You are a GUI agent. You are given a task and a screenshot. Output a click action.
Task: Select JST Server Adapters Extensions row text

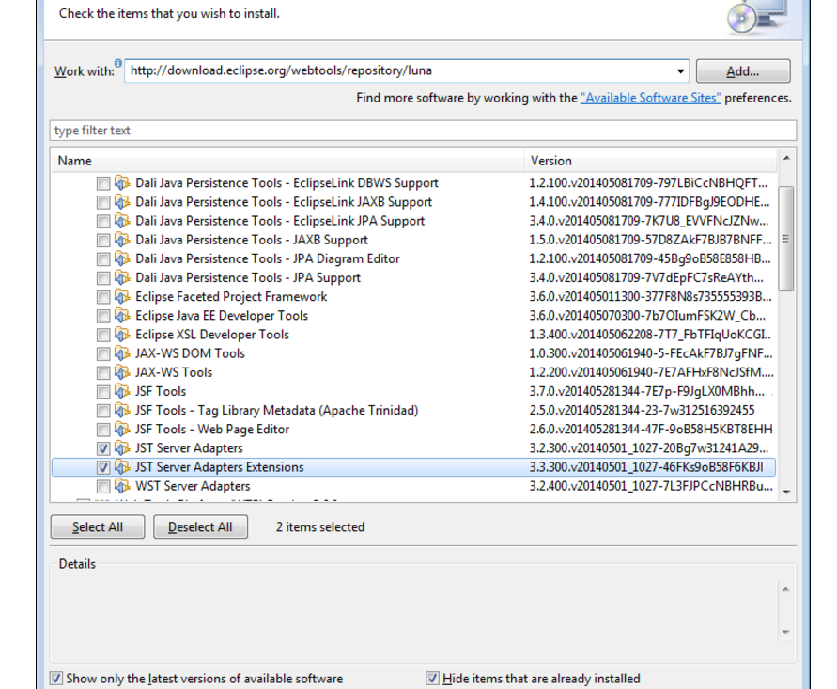tap(220, 467)
